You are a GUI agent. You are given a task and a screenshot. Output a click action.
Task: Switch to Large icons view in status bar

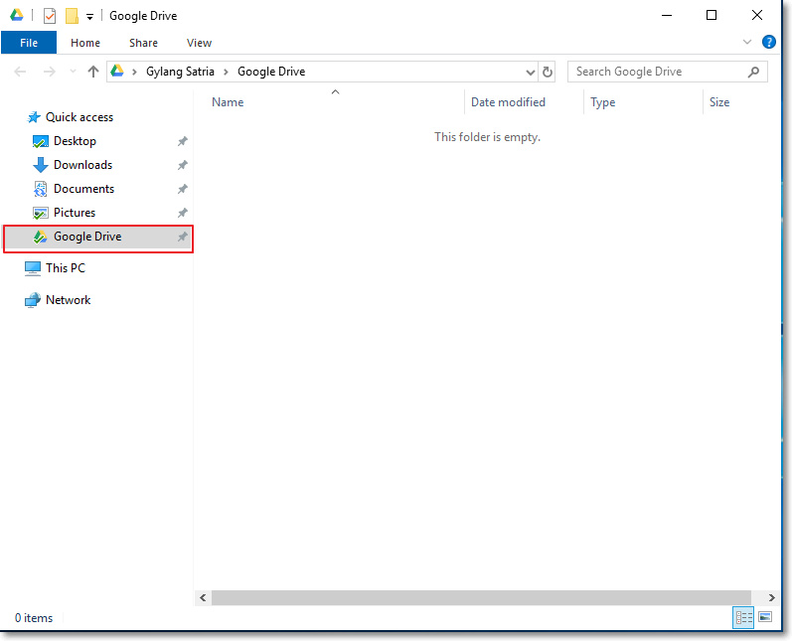tap(765, 617)
